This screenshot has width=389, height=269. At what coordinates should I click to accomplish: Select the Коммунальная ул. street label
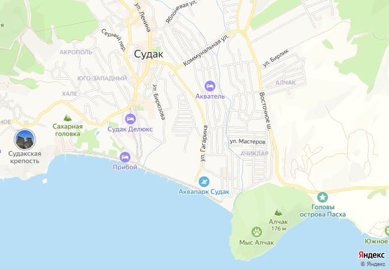[206, 50]
